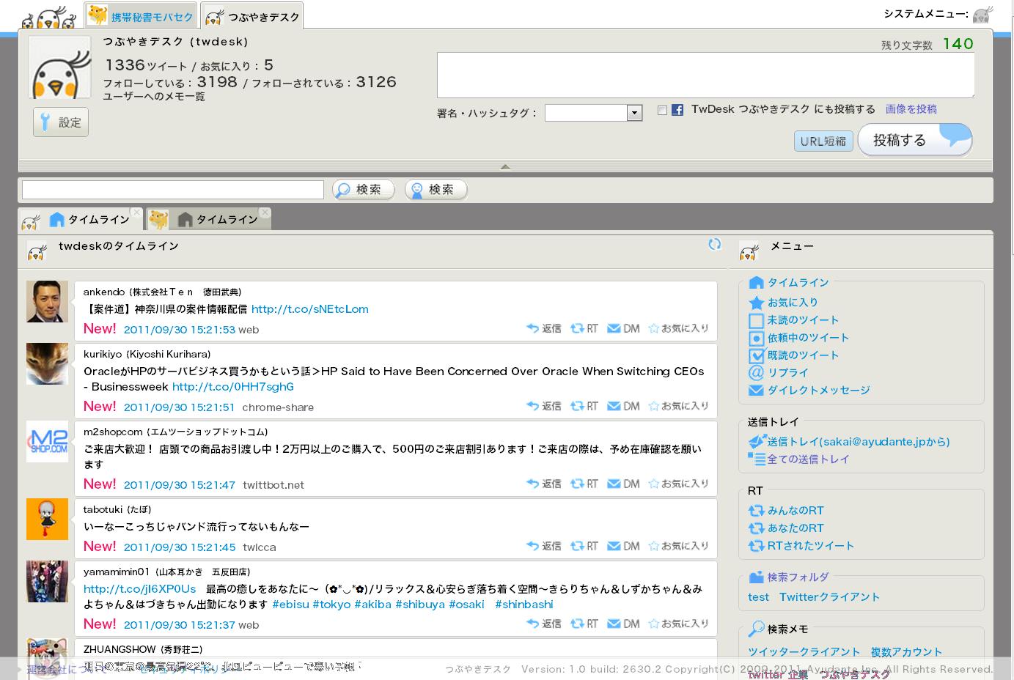Open the 署名・ハッシュタグ dropdown
This screenshot has width=1014, height=680.
tap(594, 113)
